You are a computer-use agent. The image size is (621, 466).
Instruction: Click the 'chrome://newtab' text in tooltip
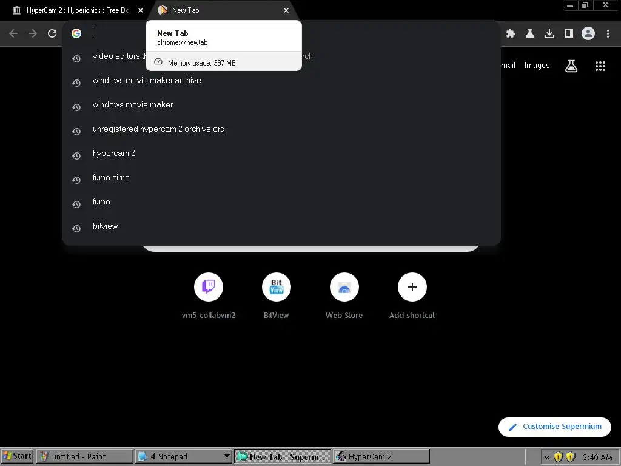click(182, 42)
